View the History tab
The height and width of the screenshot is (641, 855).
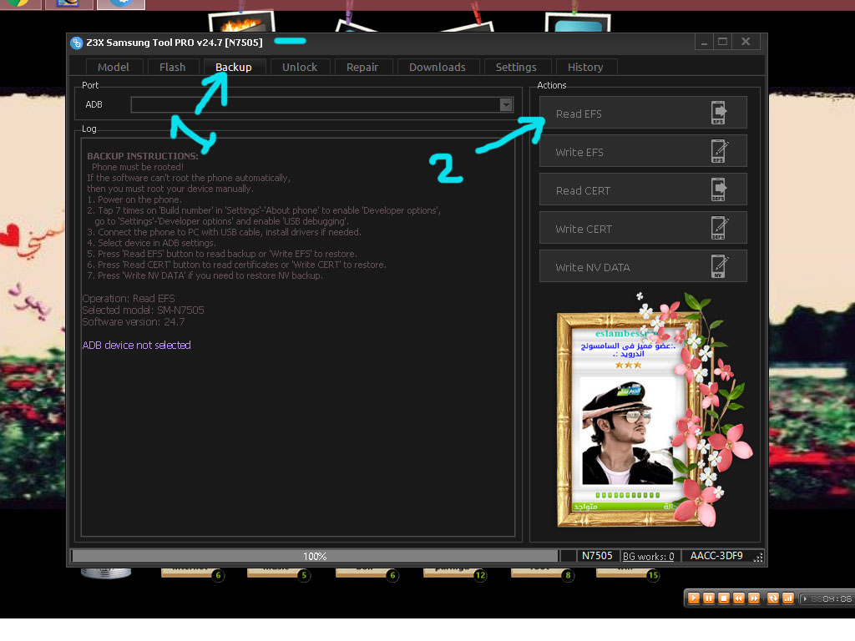585,67
